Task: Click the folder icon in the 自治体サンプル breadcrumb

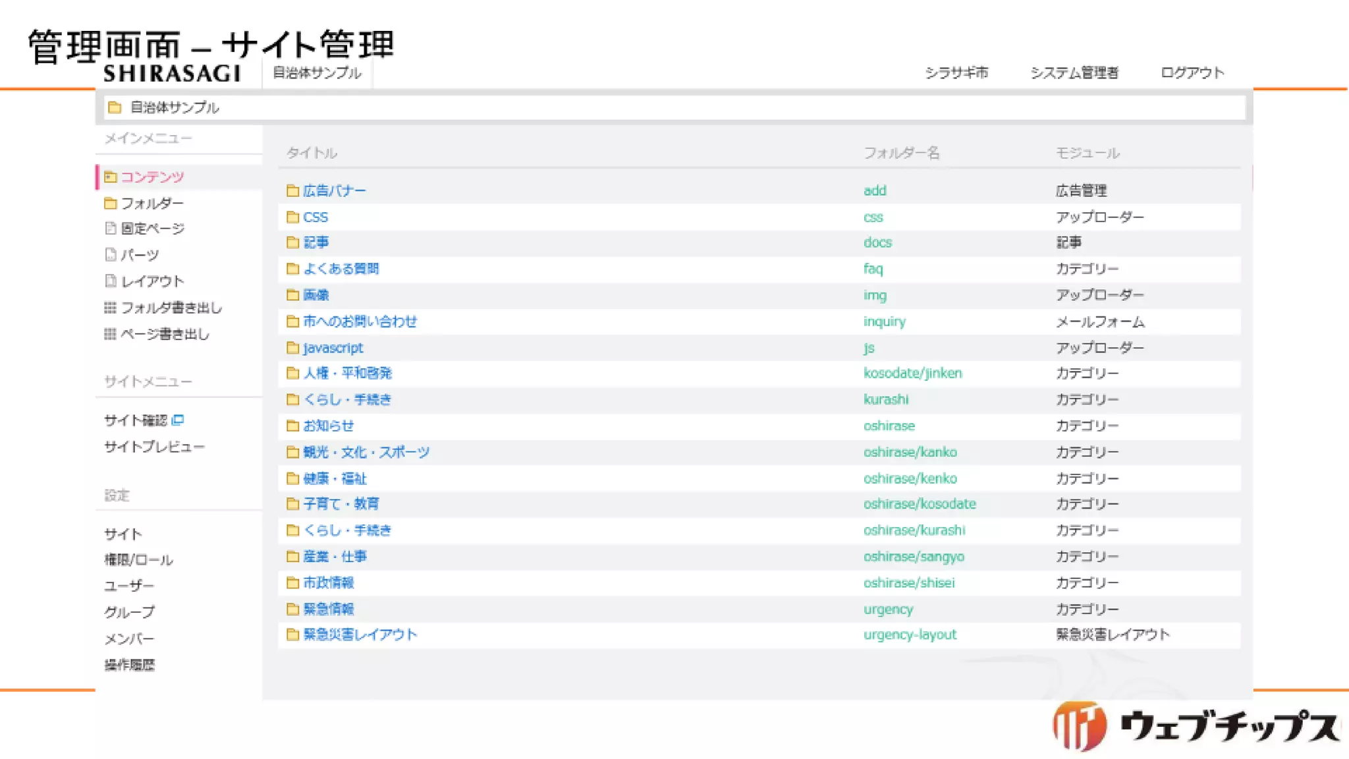Action: [115, 107]
